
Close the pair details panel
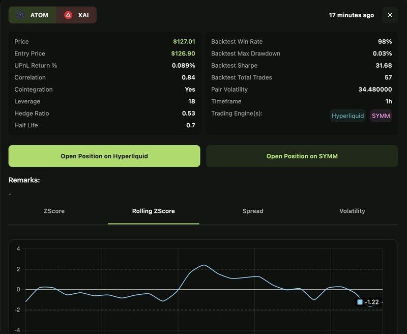pyautogui.click(x=390, y=15)
